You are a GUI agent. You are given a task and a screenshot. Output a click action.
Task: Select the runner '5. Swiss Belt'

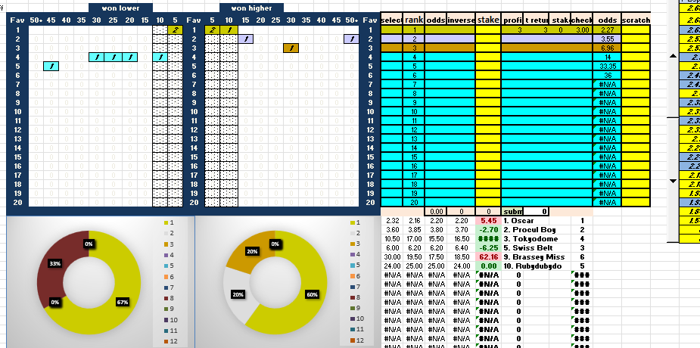point(528,247)
